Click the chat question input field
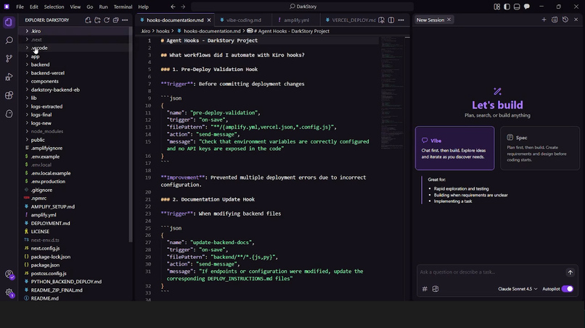Viewport: 585px width, 328px height. [491, 272]
